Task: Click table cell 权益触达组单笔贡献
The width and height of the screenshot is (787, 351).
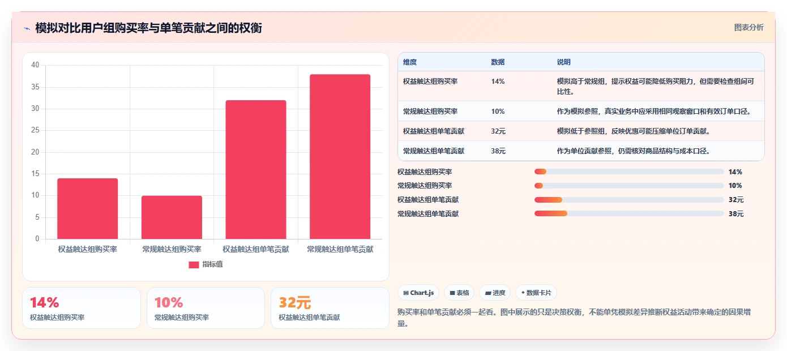Action: (x=434, y=131)
